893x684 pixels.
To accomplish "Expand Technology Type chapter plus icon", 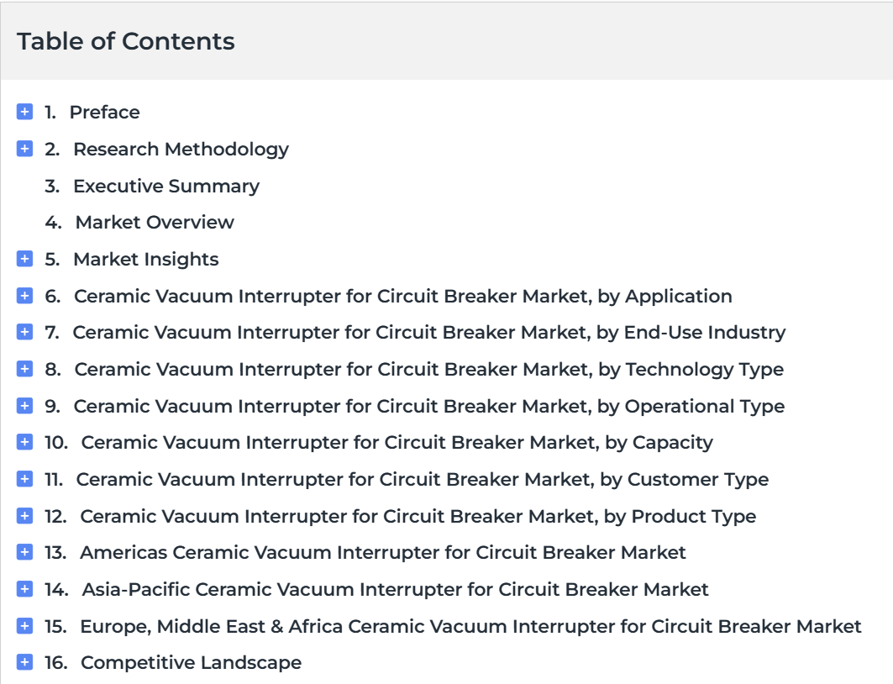I will [x=24, y=369].
